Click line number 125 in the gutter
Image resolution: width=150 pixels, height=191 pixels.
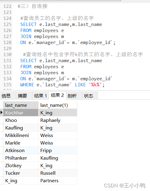(x=7, y=24)
